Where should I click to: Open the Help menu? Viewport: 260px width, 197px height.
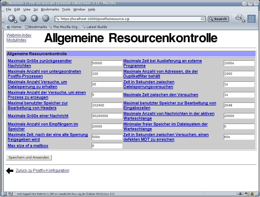click(92, 10)
